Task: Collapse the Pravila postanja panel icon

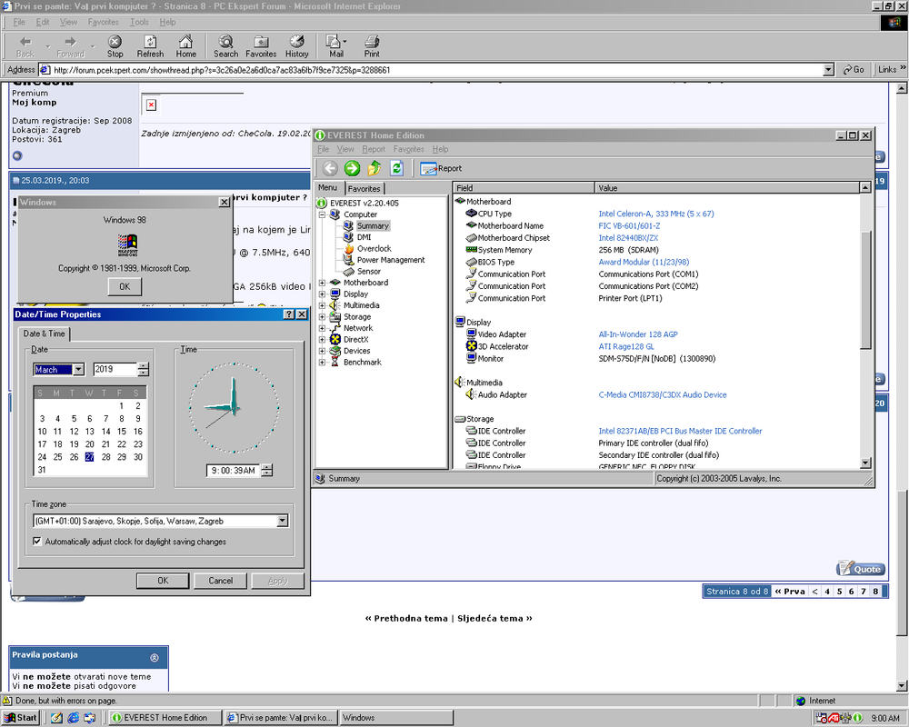Action: click(x=155, y=657)
